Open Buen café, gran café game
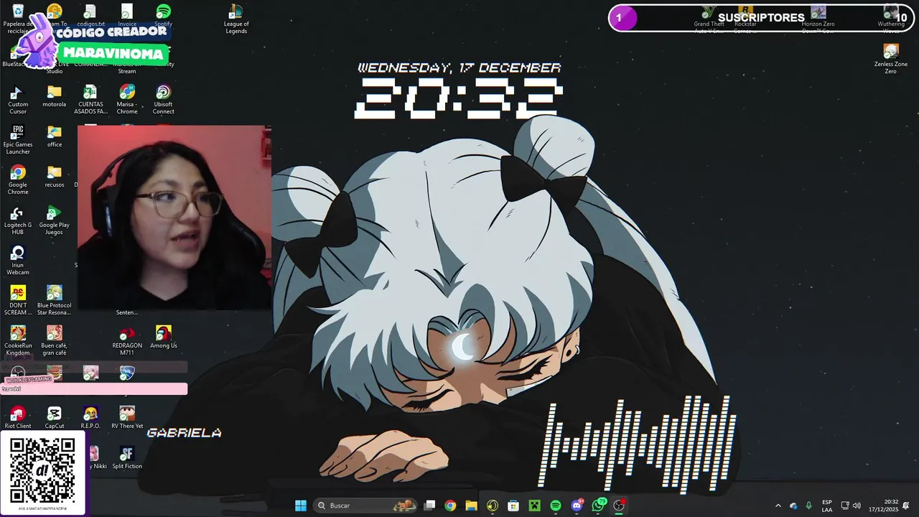Image resolution: width=919 pixels, height=517 pixels. (x=55, y=341)
